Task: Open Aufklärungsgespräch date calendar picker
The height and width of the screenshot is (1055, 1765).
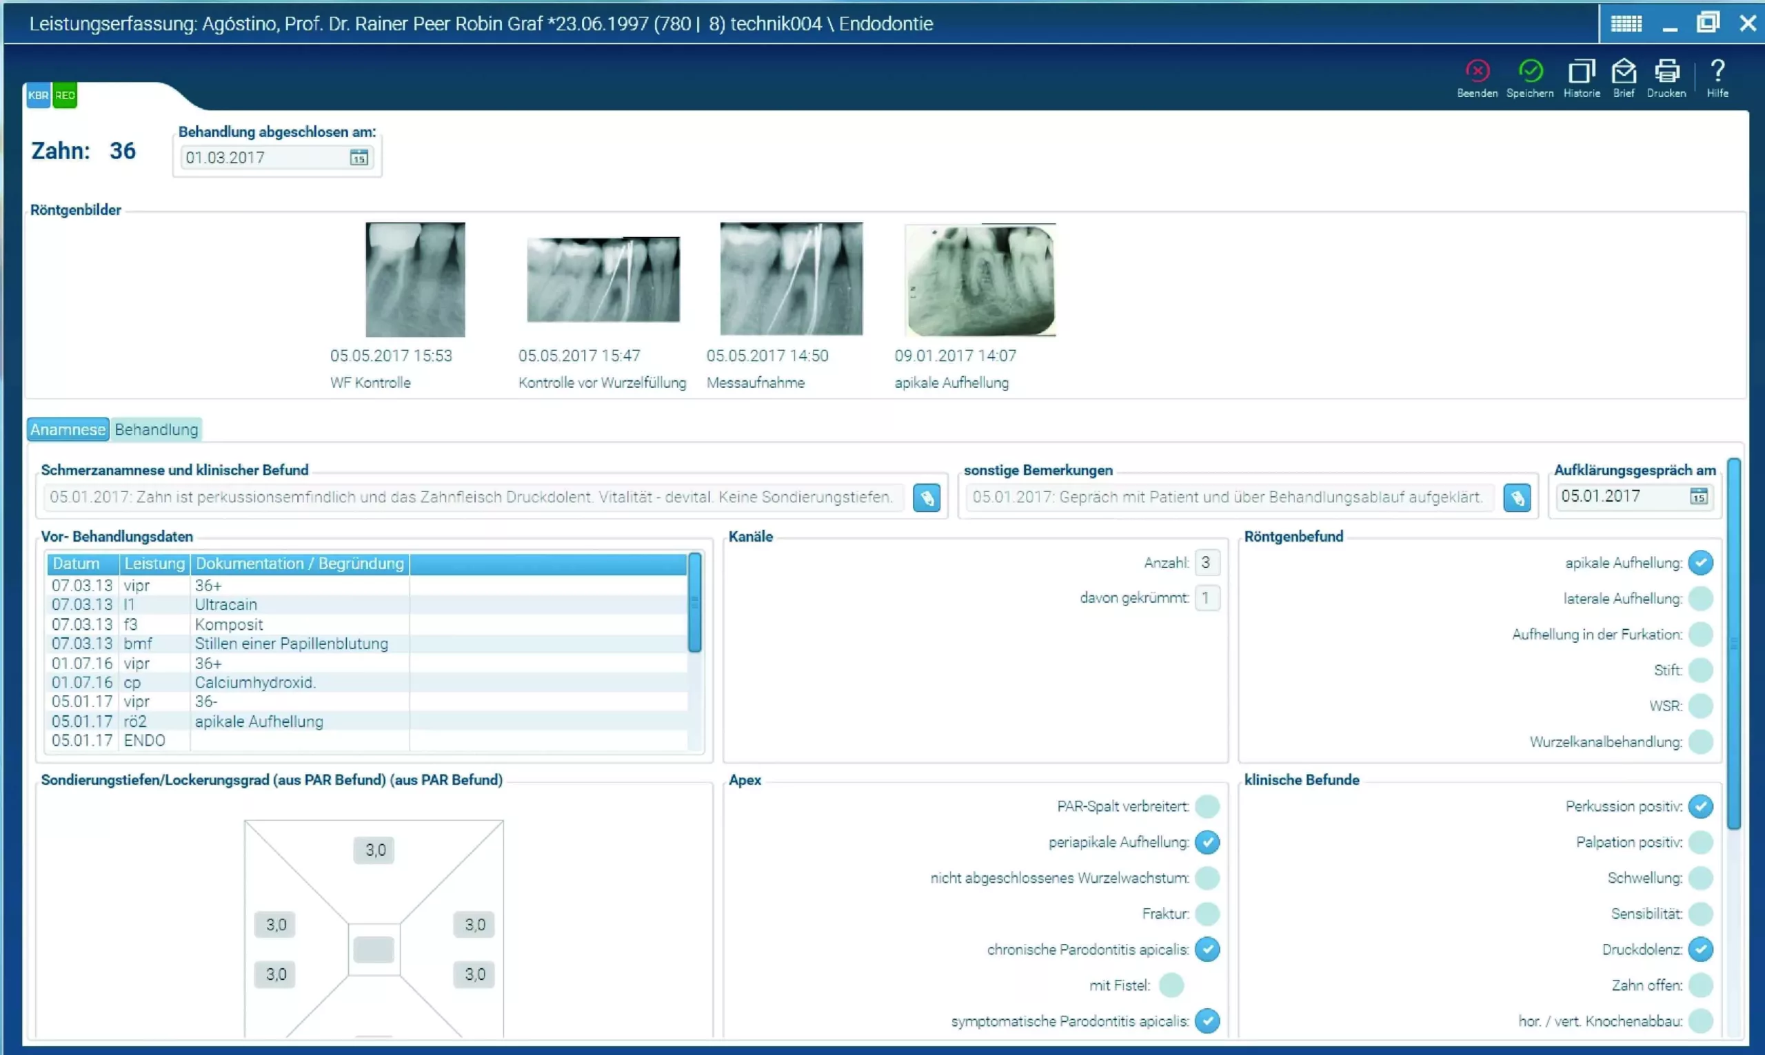Action: click(1698, 496)
